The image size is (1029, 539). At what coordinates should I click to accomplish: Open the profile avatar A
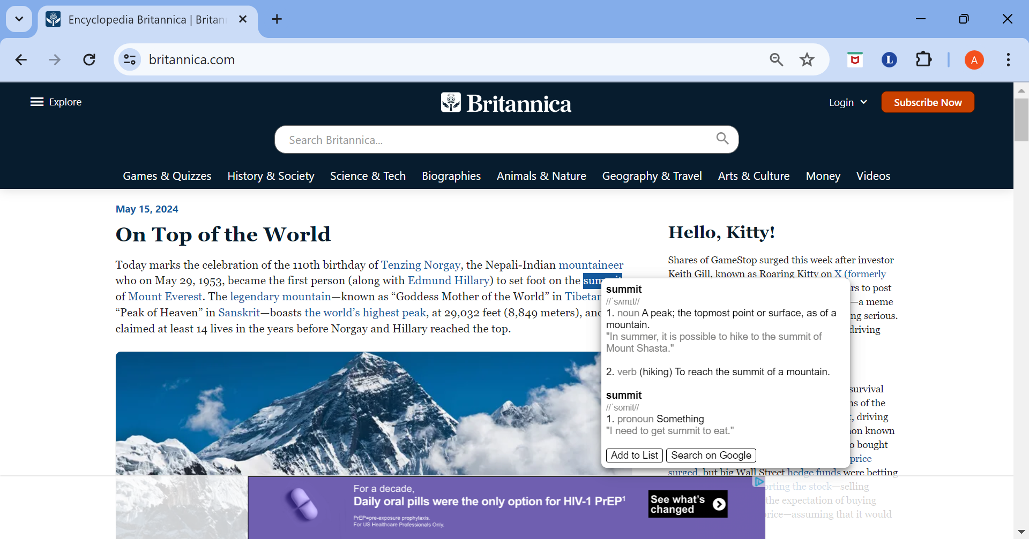tap(974, 60)
